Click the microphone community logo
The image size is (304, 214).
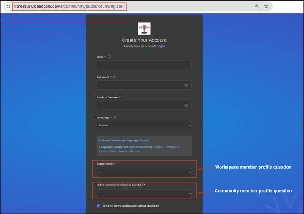[x=144, y=29]
